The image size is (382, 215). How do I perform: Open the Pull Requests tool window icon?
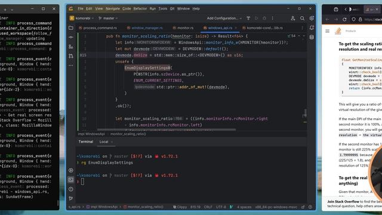click(x=71, y=56)
